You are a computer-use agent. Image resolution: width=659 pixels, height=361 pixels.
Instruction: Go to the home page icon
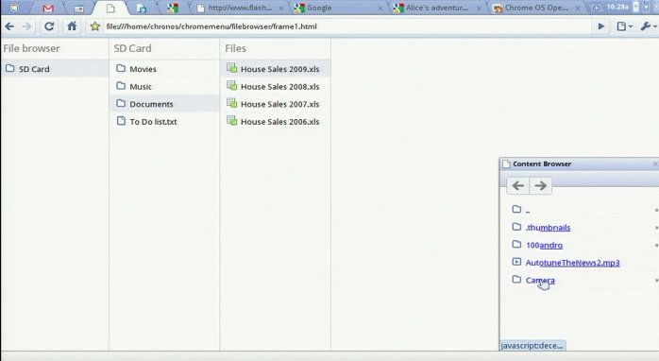pyautogui.click(x=72, y=26)
